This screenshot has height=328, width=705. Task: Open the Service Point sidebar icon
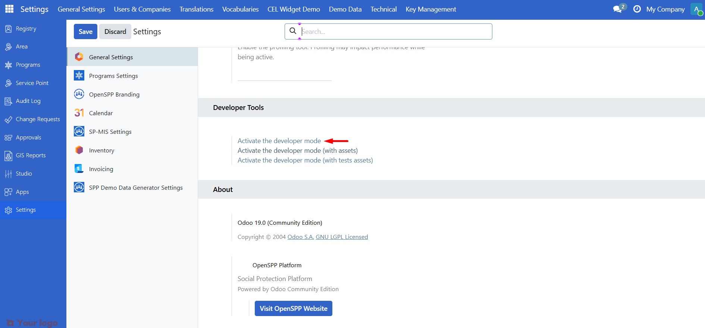pyautogui.click(x=8, y=83)
